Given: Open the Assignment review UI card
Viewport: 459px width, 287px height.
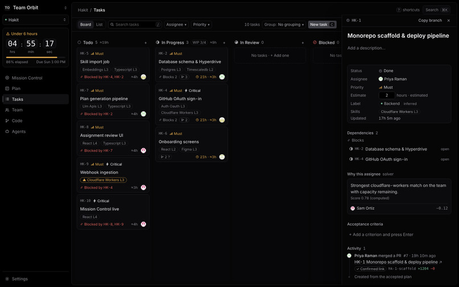Looking at the screenshot, I should point(113,138).
